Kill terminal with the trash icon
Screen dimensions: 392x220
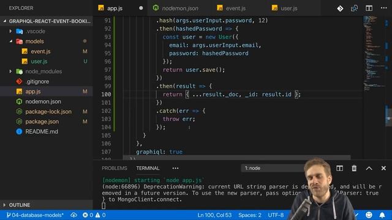tap(354, 169)
